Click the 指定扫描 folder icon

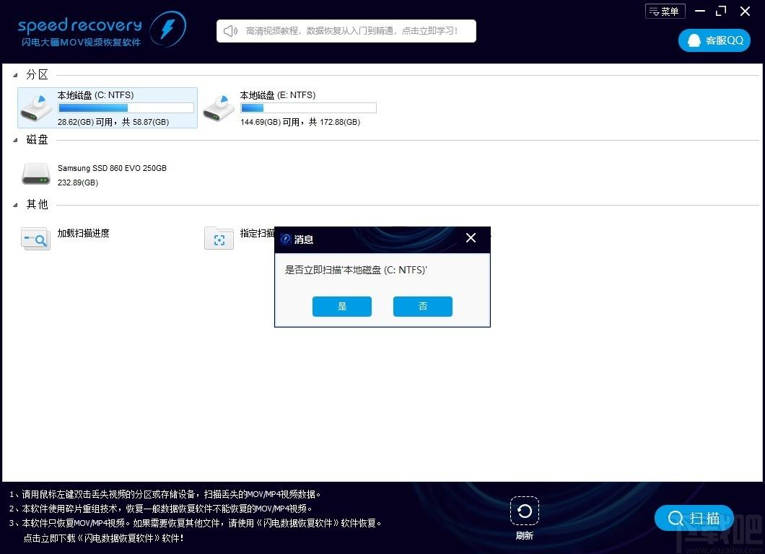[219, 238]
